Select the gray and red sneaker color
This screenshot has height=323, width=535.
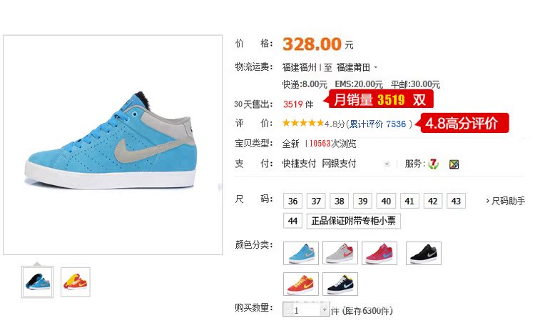(340, 253)
